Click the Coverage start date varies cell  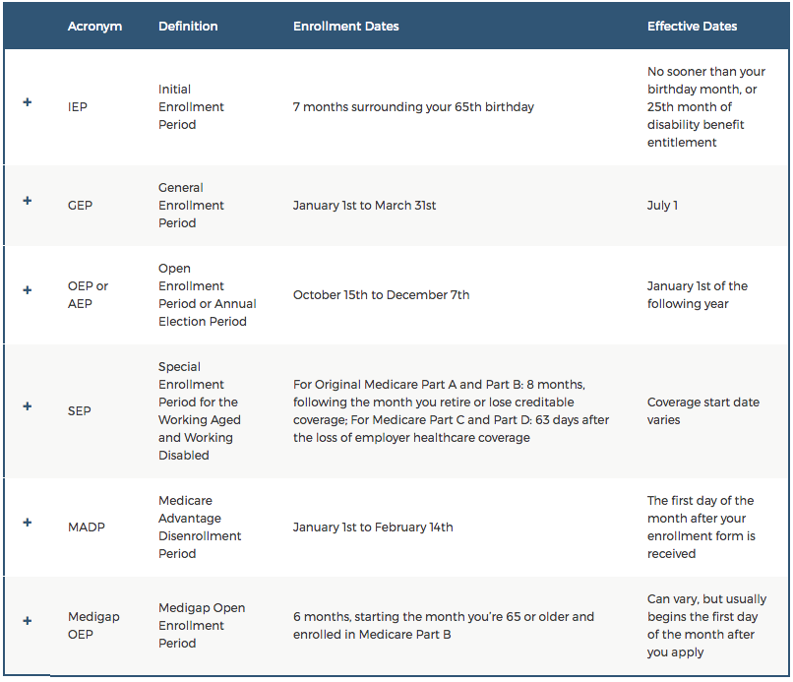coord(702,410)
